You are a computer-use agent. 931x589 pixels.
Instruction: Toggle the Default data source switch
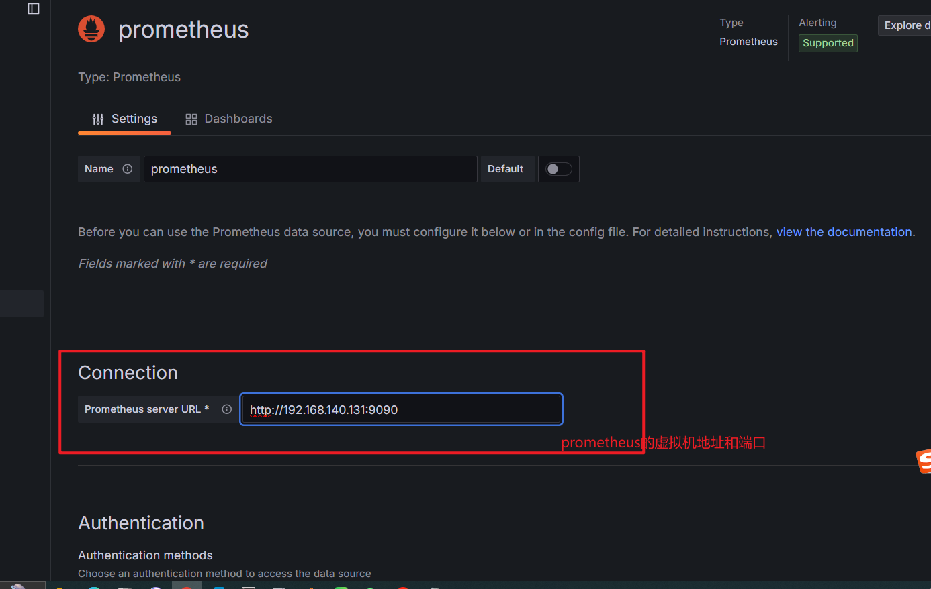pyautogui.click(x=559, y=169)
